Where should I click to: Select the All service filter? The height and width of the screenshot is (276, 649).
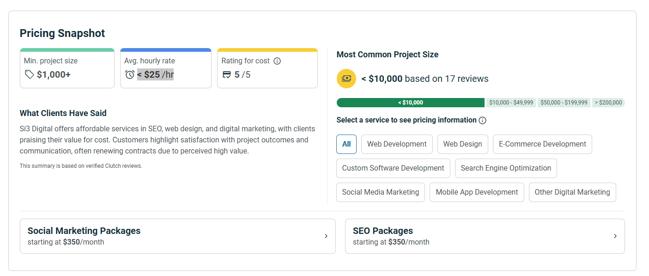point(346,144)
